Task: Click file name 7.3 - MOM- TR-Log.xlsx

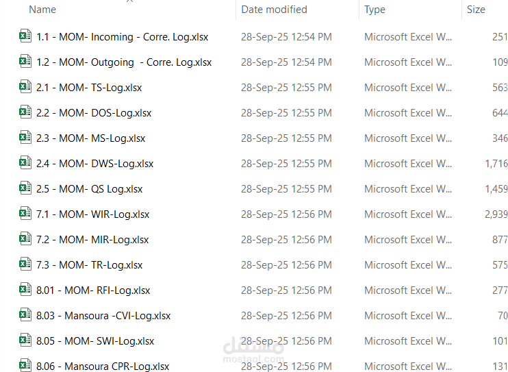Action: pyautogui.click(x=90, y=265)
